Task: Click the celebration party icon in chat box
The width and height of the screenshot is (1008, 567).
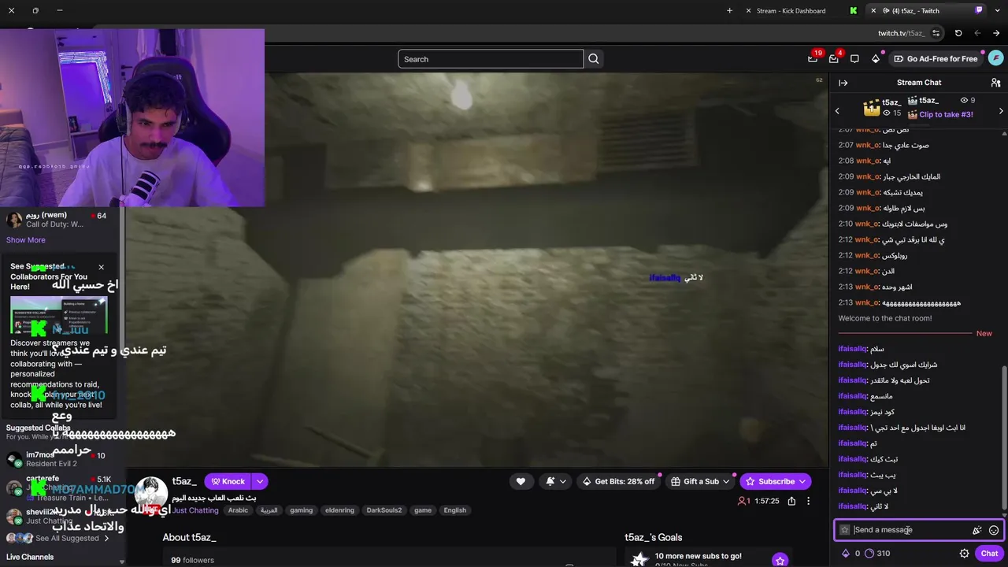Action: point(976,530)
